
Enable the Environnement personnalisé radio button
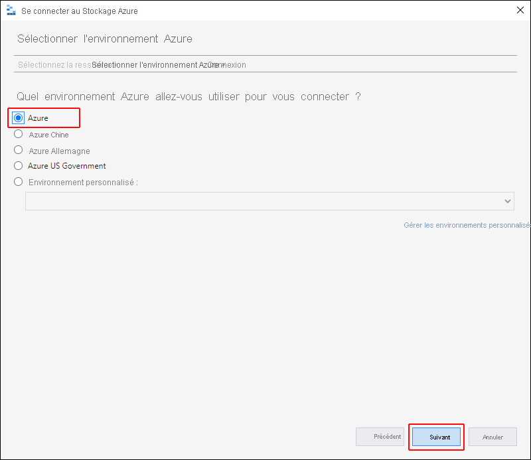pos(19,182)
